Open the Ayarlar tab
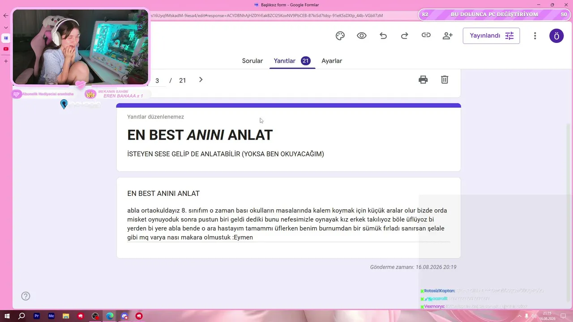Viewport: 573px width, 322px height. pos(332,61)
